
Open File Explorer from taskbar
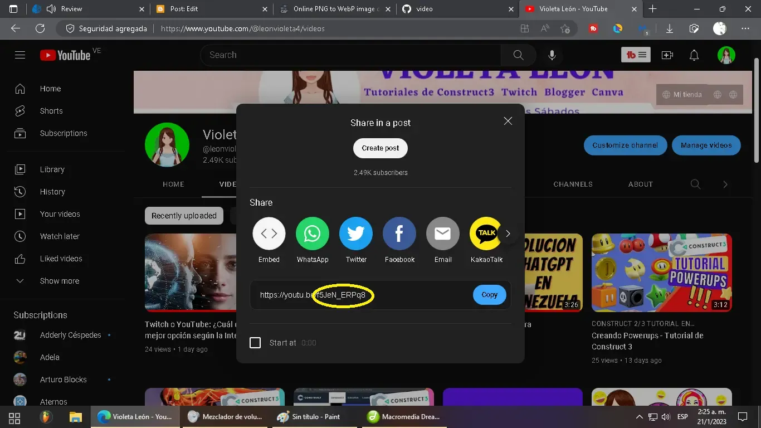[75, 417]
